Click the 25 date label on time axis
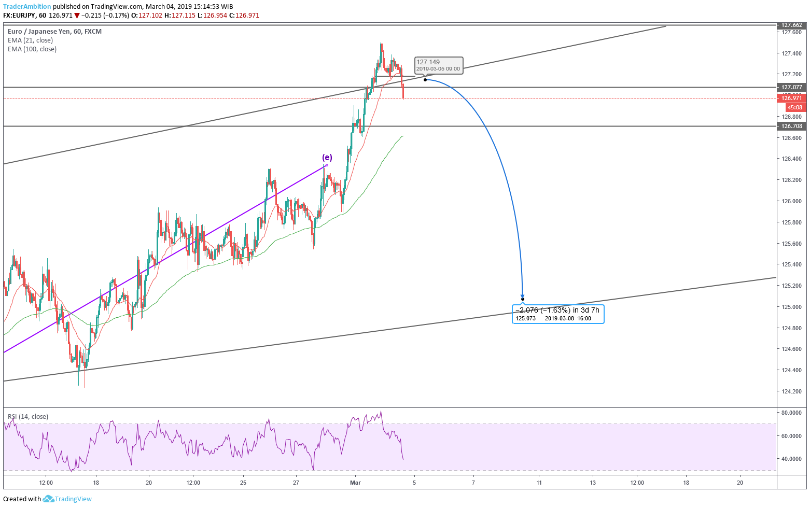The width and height of the screenshot is (810, 508). point(243,483)
